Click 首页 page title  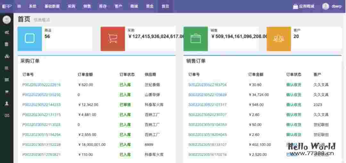click(x=24, y=19)
